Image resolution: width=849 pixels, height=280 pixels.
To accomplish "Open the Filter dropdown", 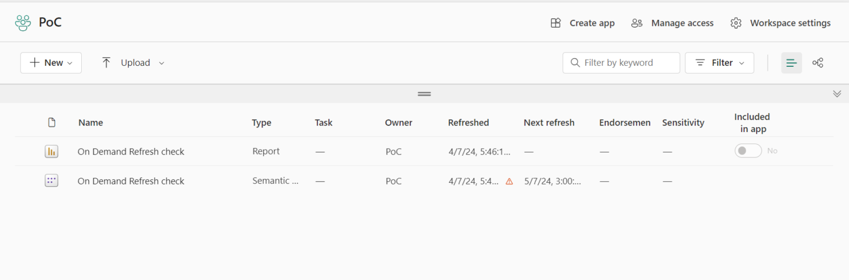I will 719,63.
